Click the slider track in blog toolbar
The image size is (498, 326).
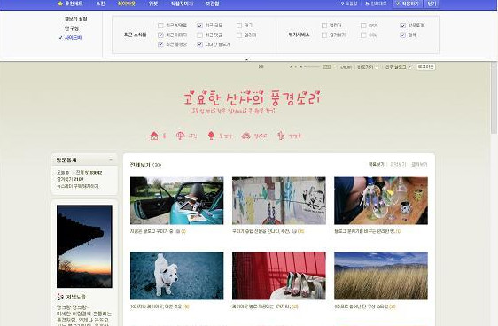pos(311,67)
